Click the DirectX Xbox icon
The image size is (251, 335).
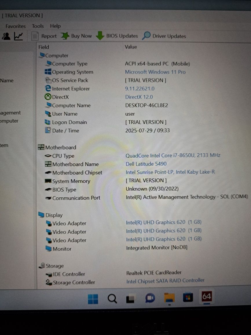pos(48,97)
